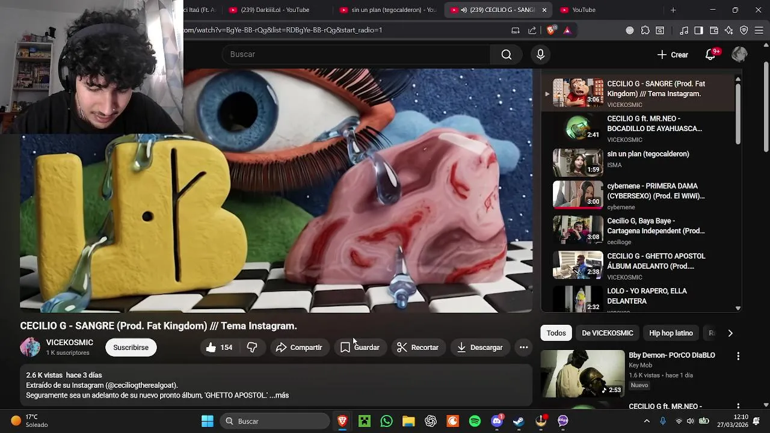Show hidden system tray icons chevron
This screenshot has width=770, height=433.
click(x=647, y=421)
